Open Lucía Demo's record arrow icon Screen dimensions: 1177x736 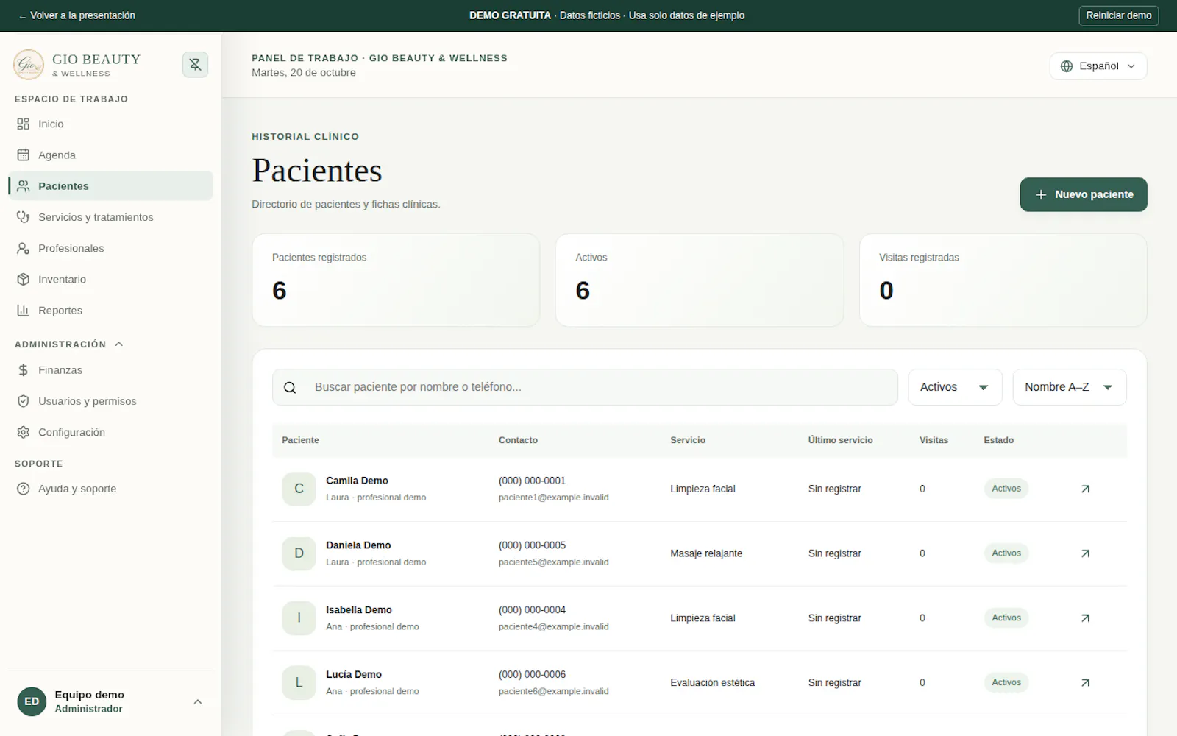pos(1085,683)
